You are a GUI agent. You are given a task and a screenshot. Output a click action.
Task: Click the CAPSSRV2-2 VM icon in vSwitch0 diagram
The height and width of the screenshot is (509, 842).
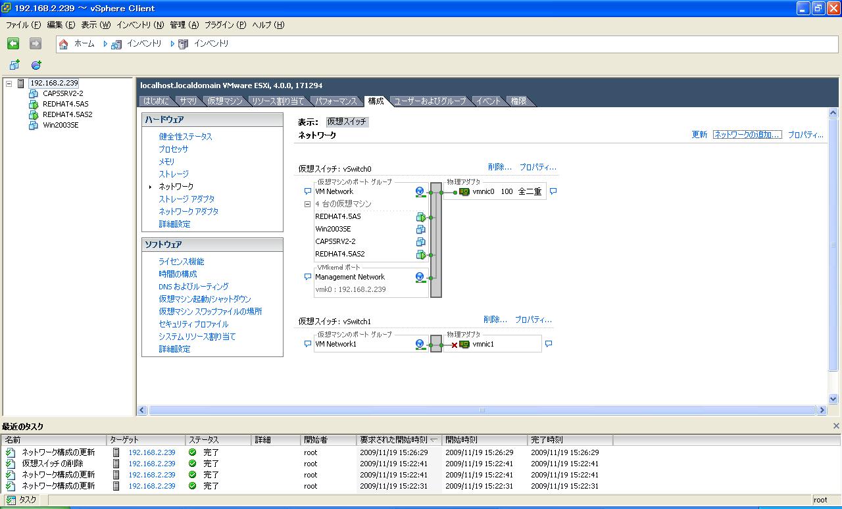[421, 242]
